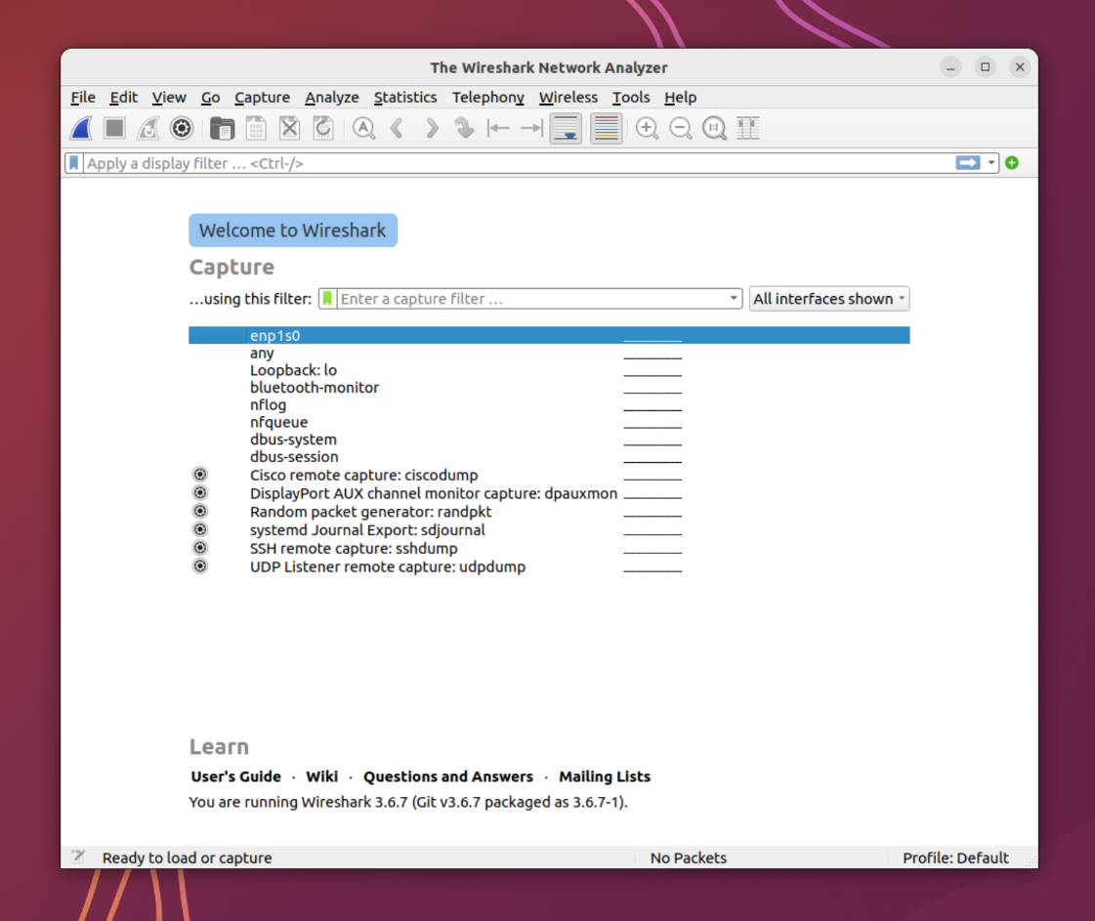Open Questions and Answers link
The width and height of the screenshot is (1095, 921).
448,776
